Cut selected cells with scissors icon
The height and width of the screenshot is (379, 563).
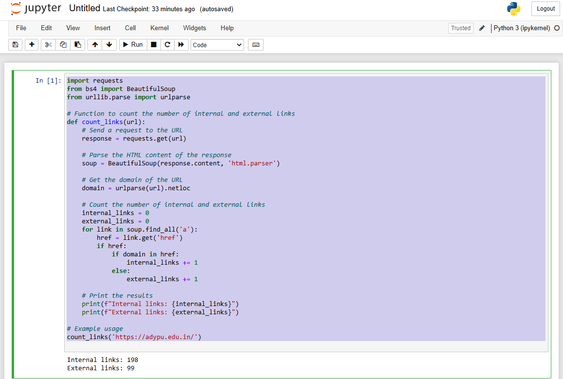point(48,45)
